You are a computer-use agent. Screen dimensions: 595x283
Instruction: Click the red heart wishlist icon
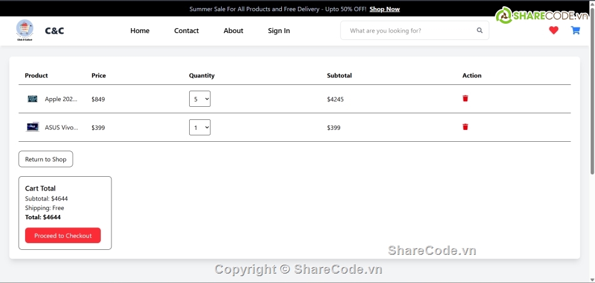pos(554,30)
